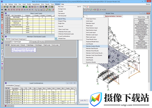This screenshot has height=108, width=152.
Task: Click the camera snapshot icon in second toolbar
Action: point(6,10)
